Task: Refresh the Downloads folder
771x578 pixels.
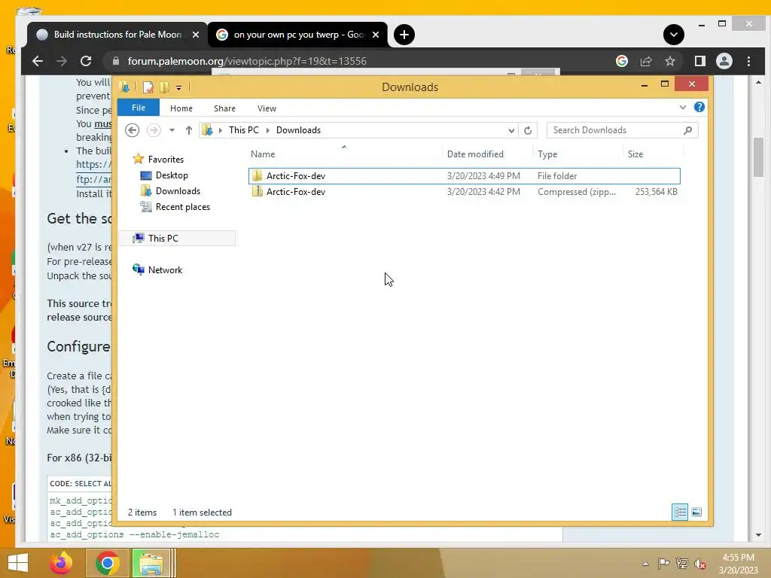Action: [x=528, y=130]
